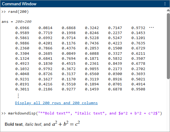
Task: Select matrix value 0.3507
Action: coord(138,58)
